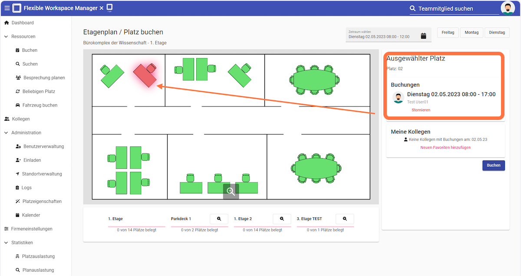Click Stornieren to cancel the booking
This screenshot has width=521, height=276.
(421, 110)
